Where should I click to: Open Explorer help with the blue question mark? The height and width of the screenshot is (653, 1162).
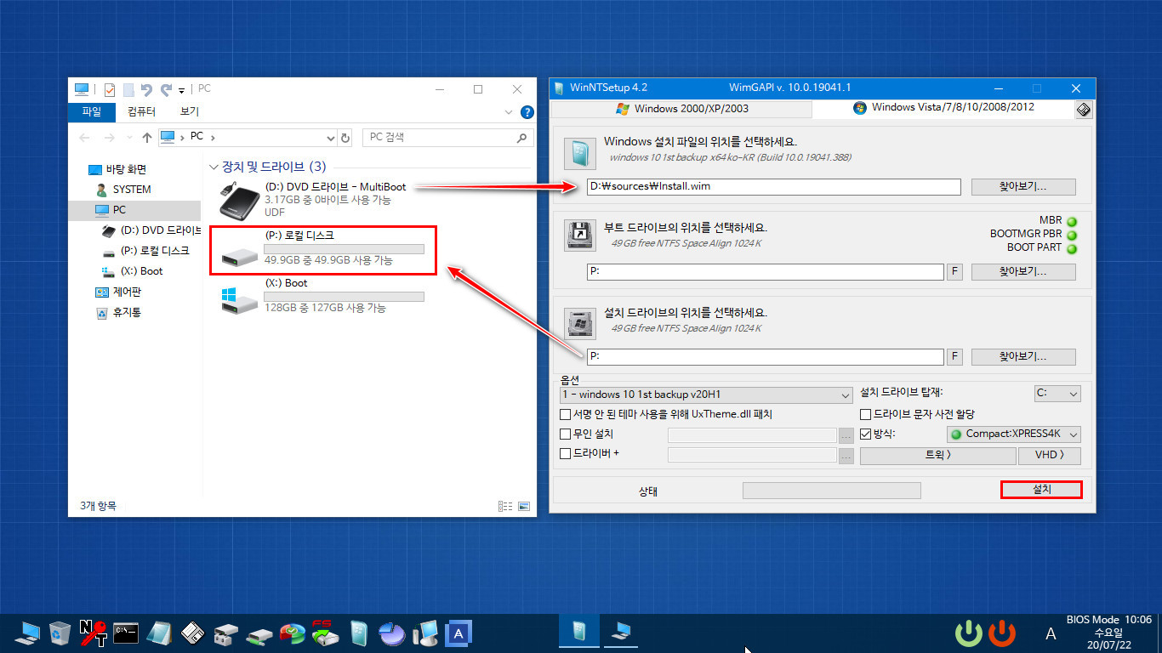[x=527, y=112]
